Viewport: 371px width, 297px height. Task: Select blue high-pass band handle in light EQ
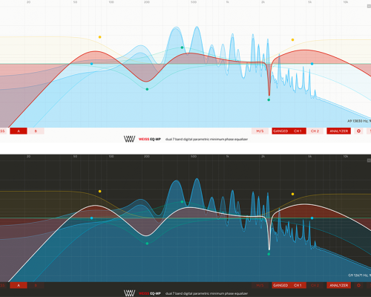92,64
